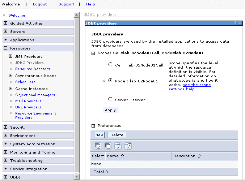Open the JDBC providers panel help question mark

click(x=235, y=23)
